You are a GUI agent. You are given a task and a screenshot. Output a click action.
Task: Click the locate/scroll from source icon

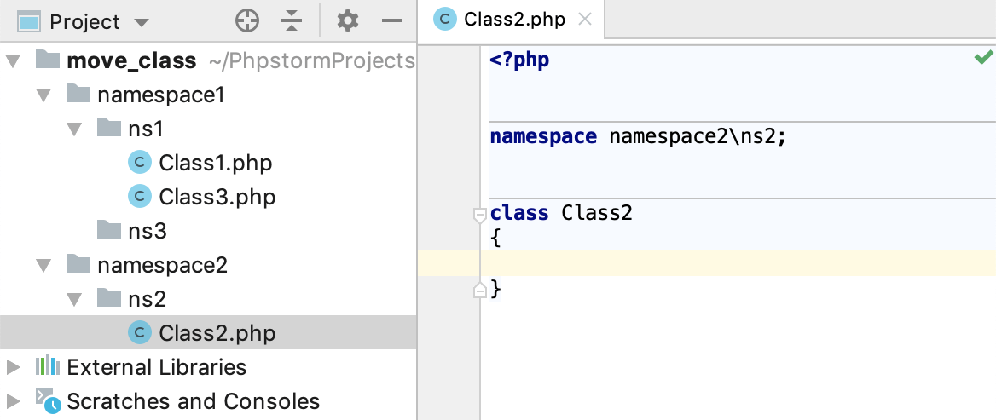[x=247, y=21]
